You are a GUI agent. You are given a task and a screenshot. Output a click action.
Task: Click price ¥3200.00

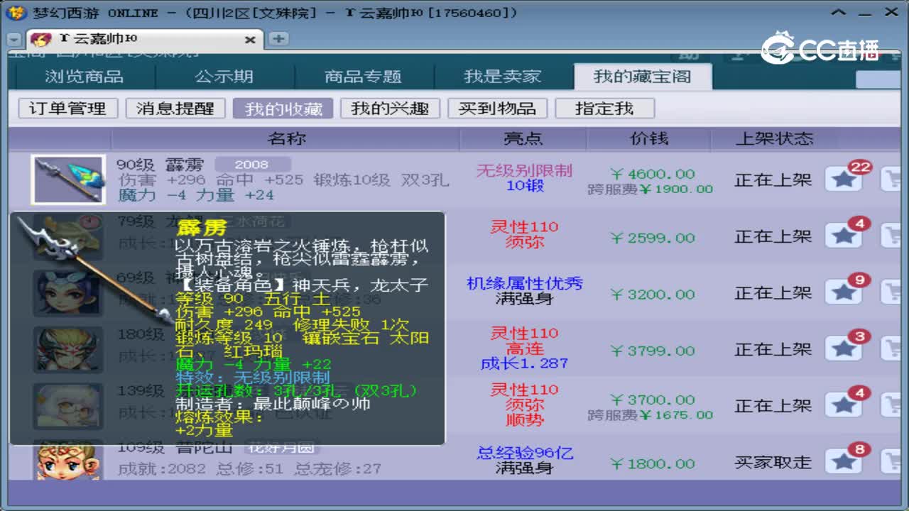652,294
